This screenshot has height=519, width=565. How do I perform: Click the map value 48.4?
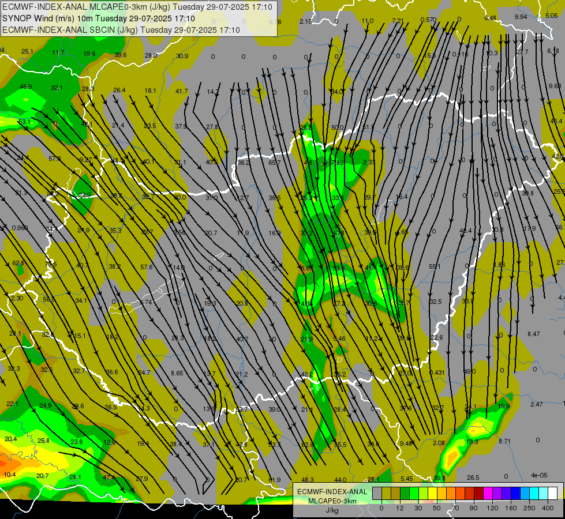coord(466,231)
